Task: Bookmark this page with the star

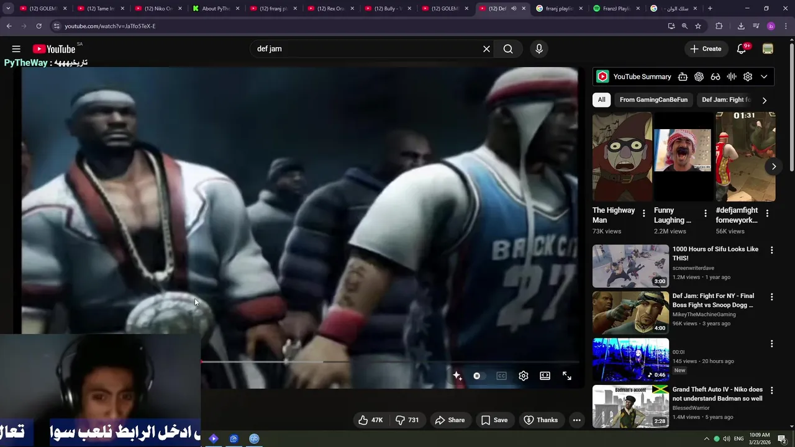Action: tap(698, 26)
